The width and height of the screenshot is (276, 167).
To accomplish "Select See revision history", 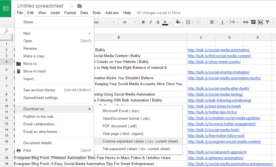I will coord(55,90).
